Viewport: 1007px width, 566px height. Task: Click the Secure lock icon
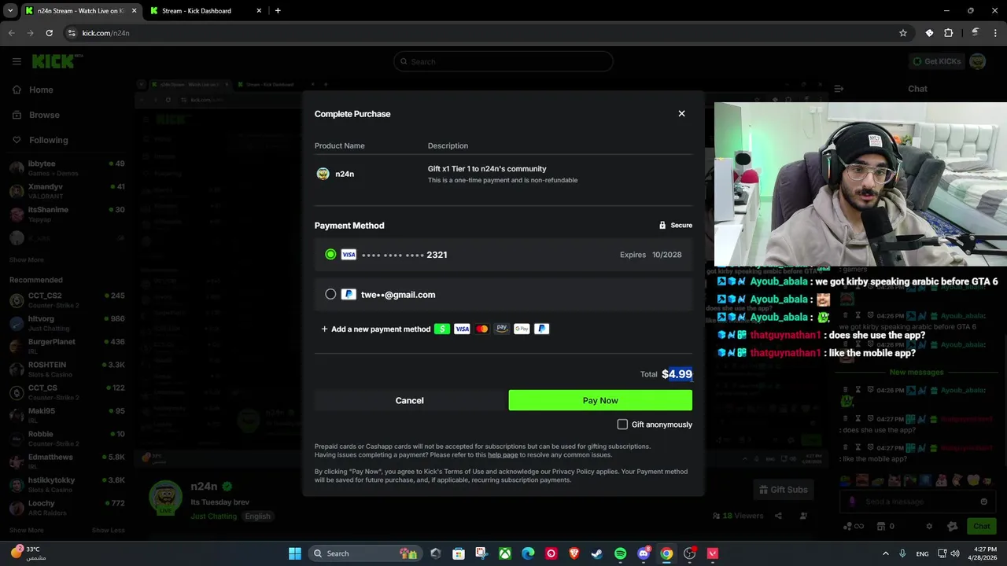(x=662, y=226)
